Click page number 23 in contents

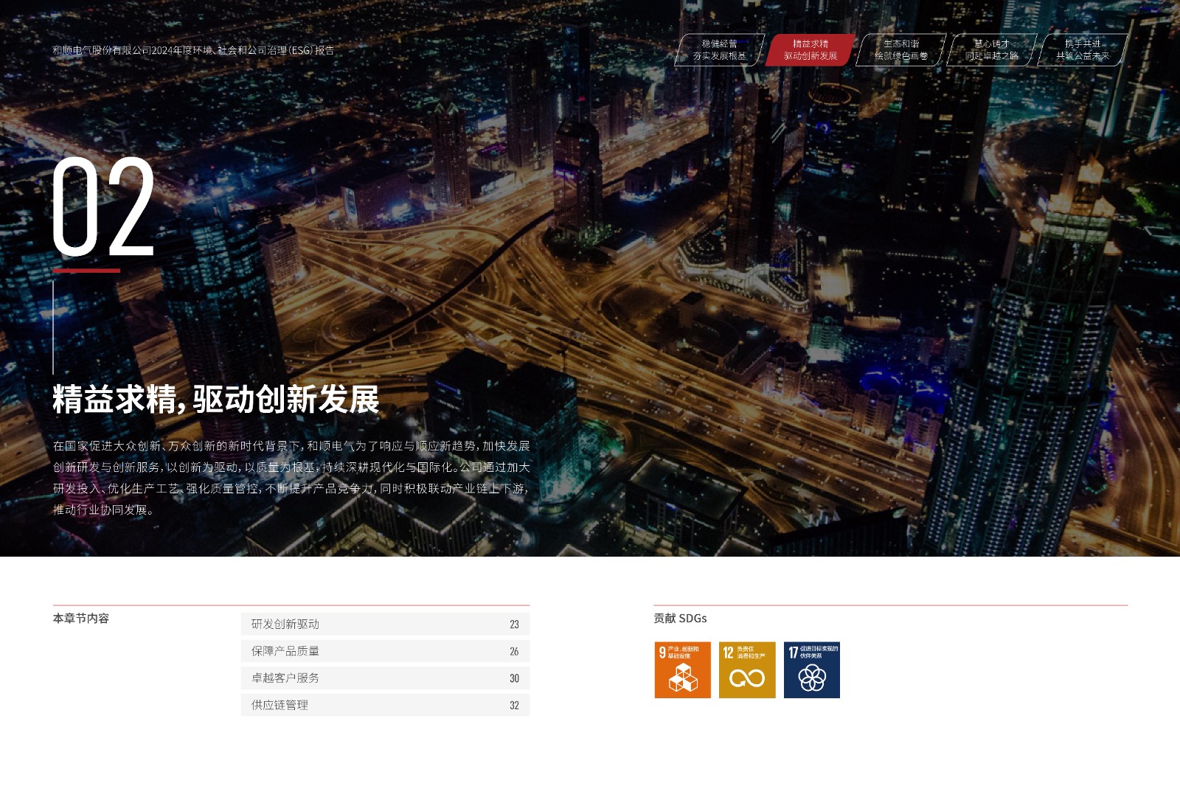514,625
